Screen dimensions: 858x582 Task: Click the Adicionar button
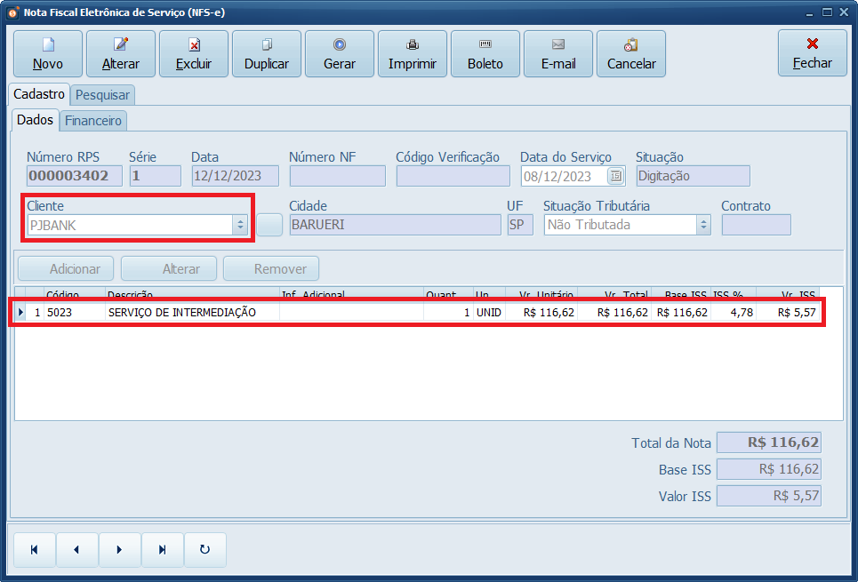tap(65, 268)
